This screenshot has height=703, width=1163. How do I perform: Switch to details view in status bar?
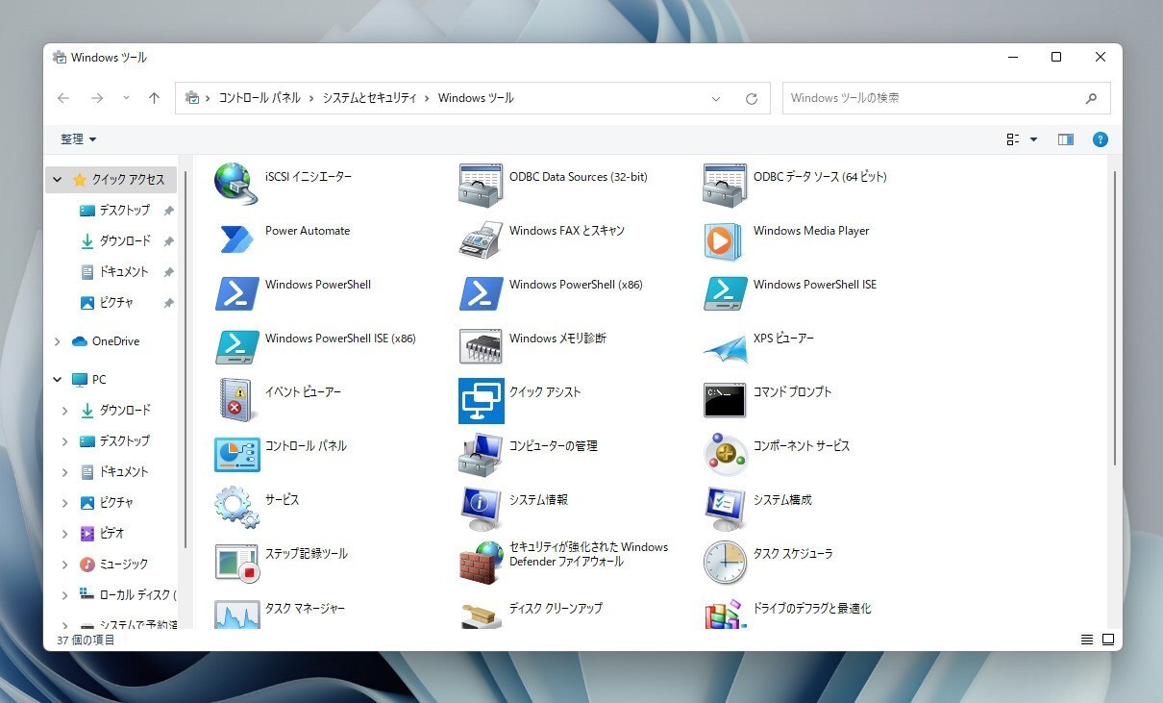click(1087, 640)
